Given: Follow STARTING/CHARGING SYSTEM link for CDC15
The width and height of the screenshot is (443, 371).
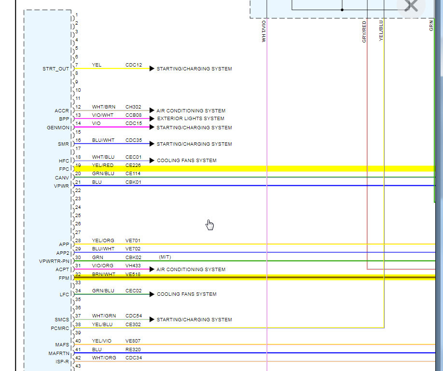Looking at the screenshot, I should click(194, 127).
